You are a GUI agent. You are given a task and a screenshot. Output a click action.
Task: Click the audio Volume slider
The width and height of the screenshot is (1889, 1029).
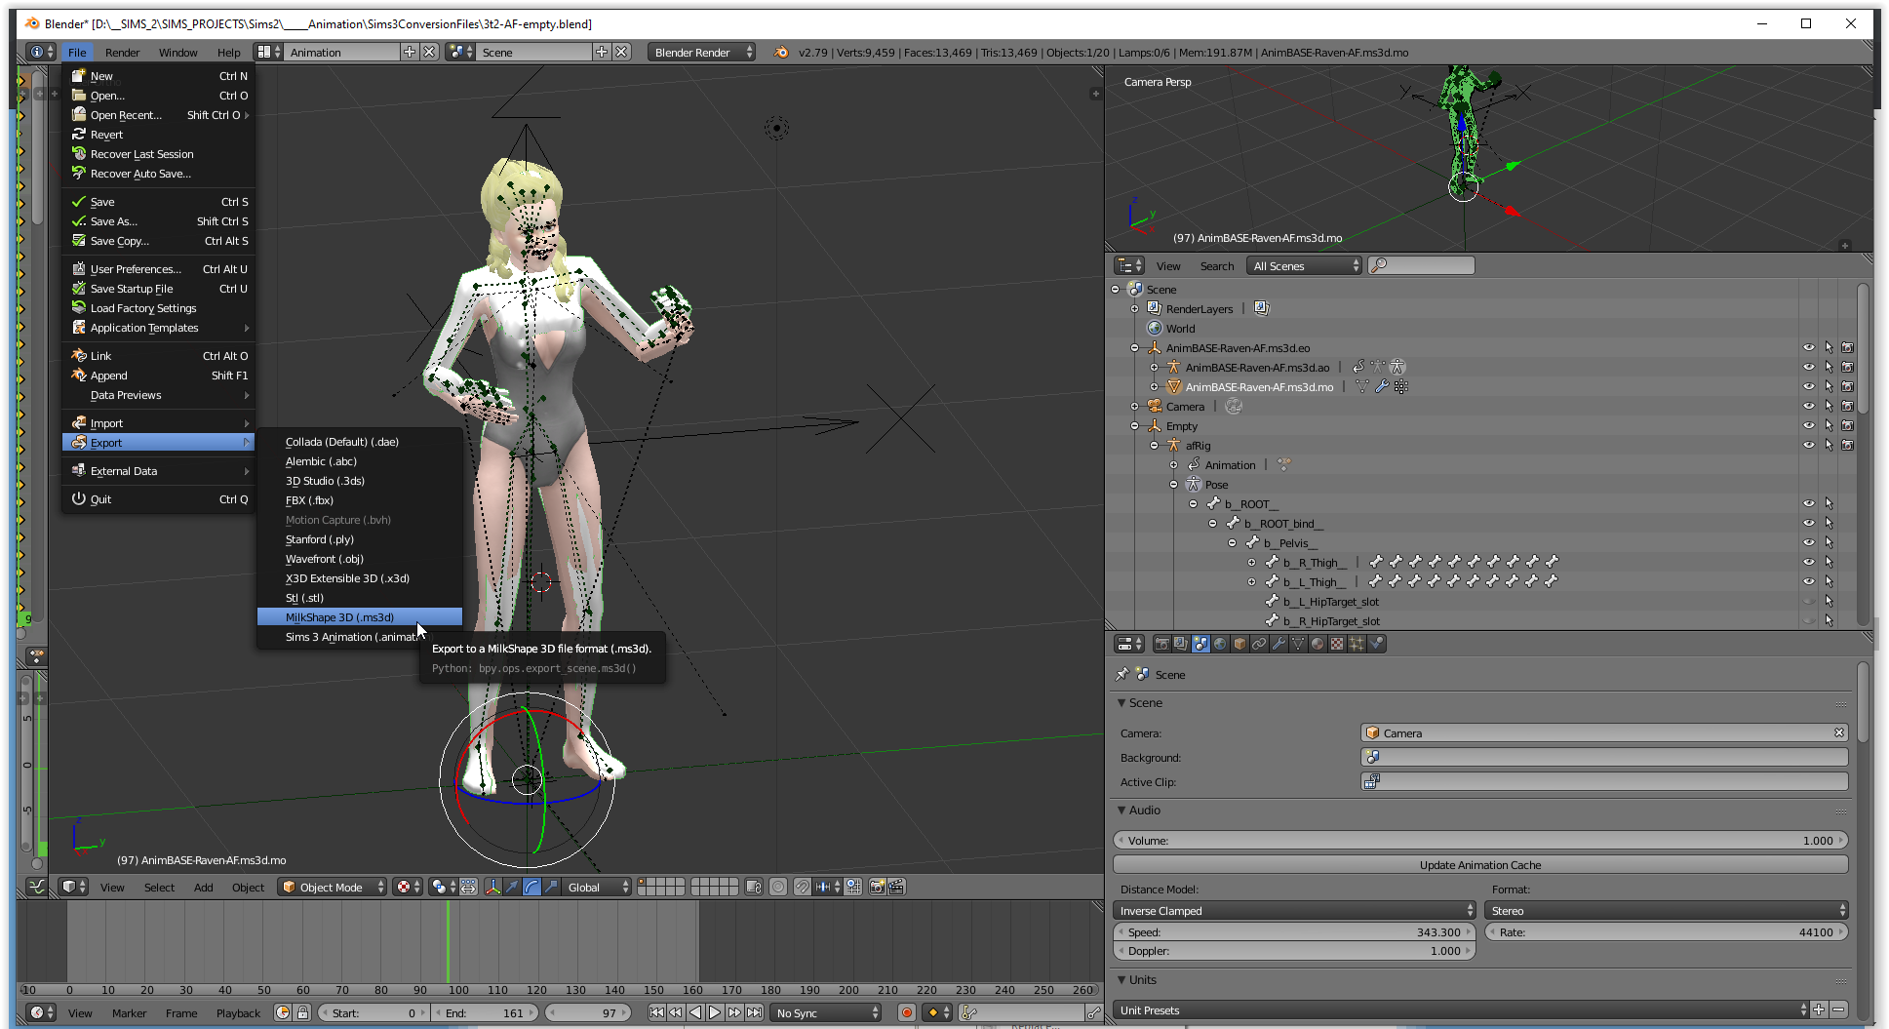coord(1479,841)
